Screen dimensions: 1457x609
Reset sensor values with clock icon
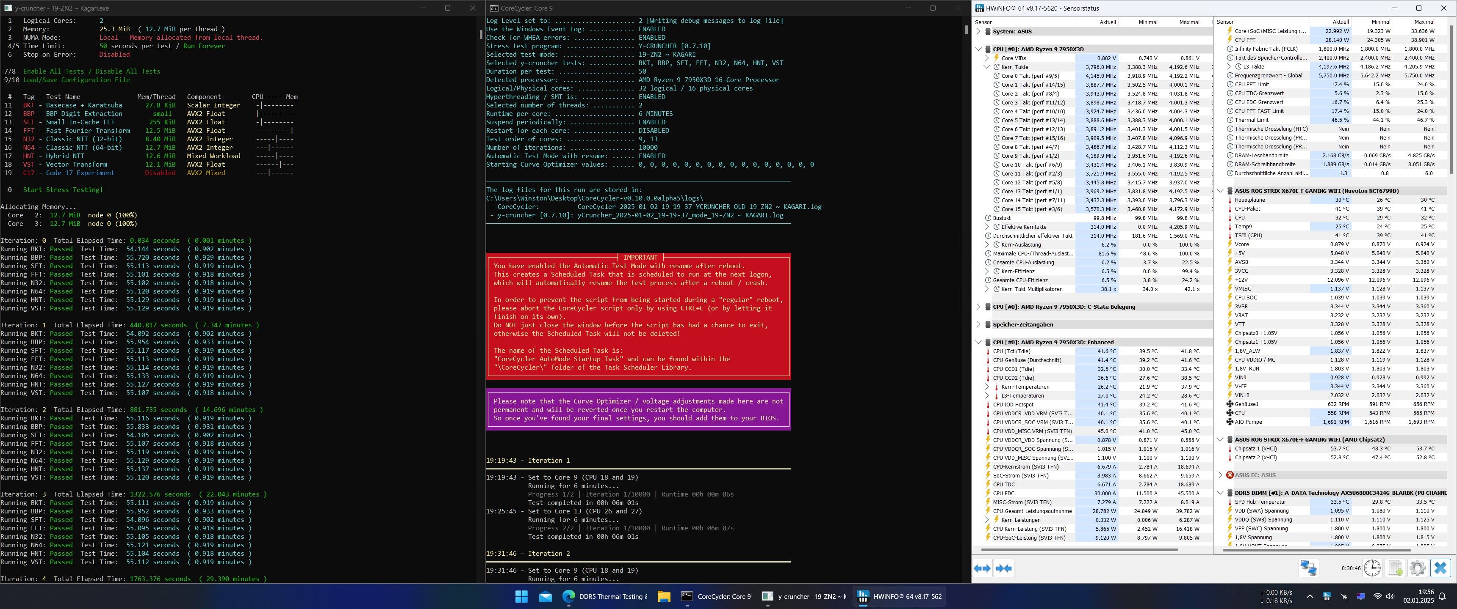[x=1372, y=568]
